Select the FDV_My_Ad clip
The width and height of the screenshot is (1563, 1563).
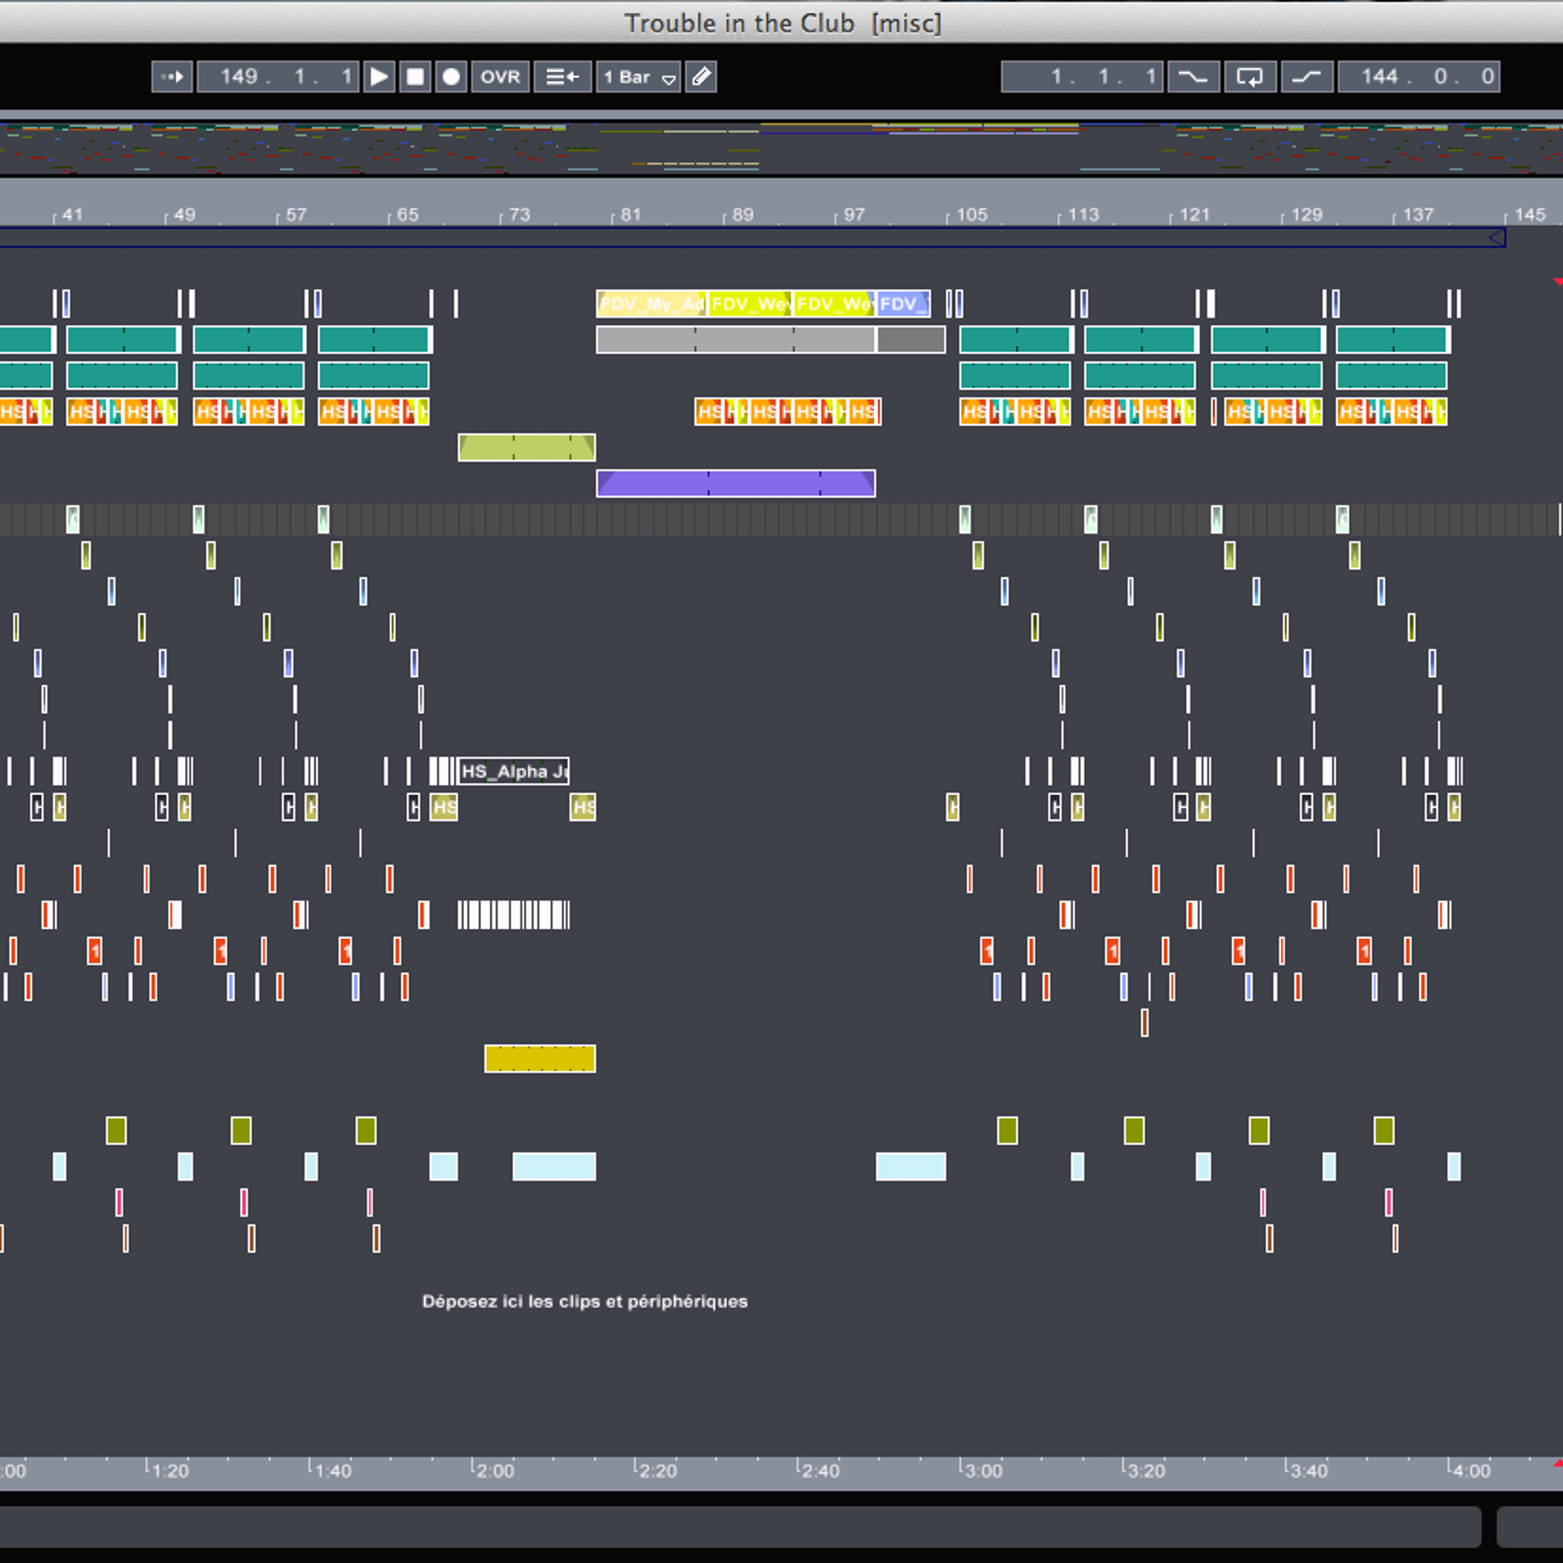[x=650, y=304]
